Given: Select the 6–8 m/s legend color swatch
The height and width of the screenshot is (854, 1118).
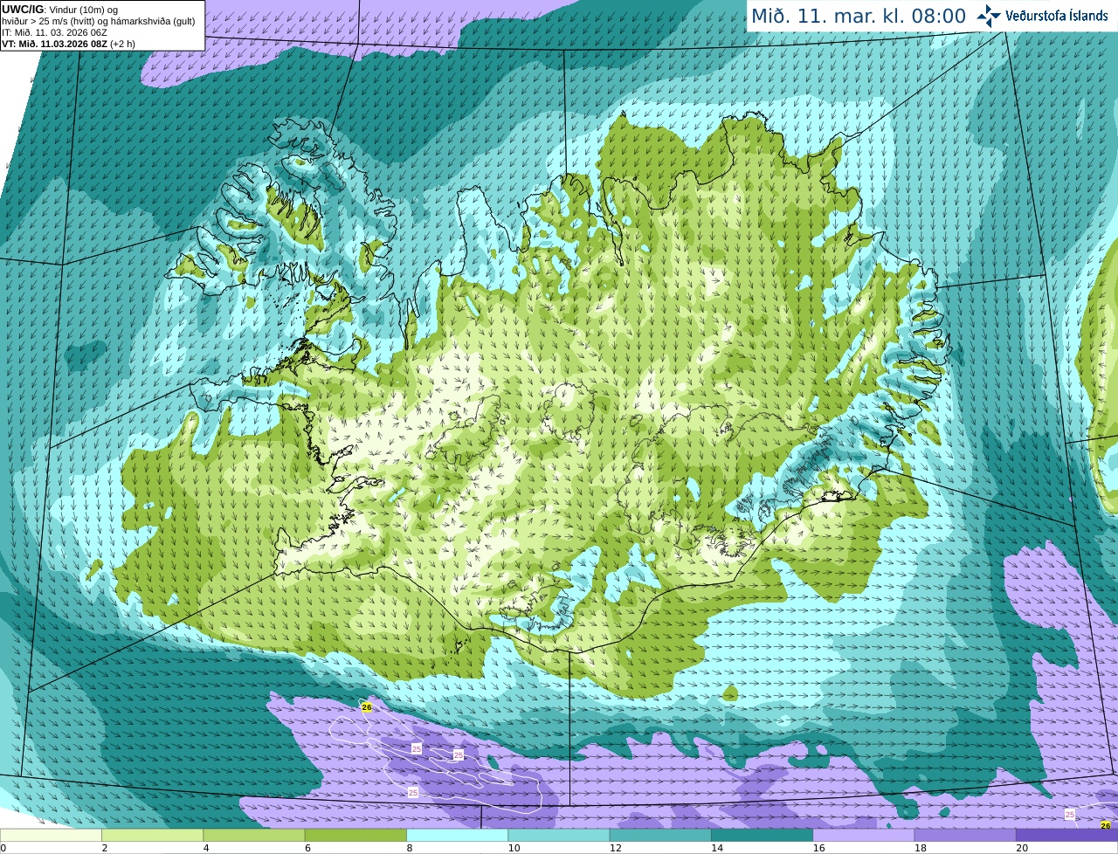Looking at the screenshot, I should (355, 835).
